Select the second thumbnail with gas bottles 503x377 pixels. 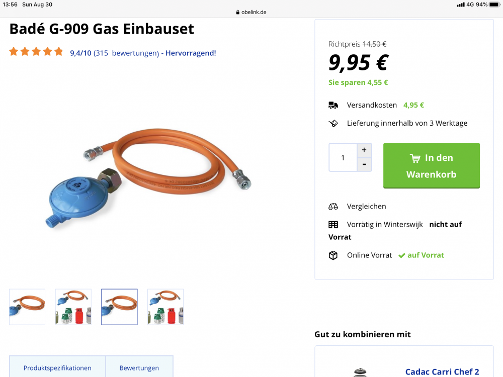tap(73, 307)
